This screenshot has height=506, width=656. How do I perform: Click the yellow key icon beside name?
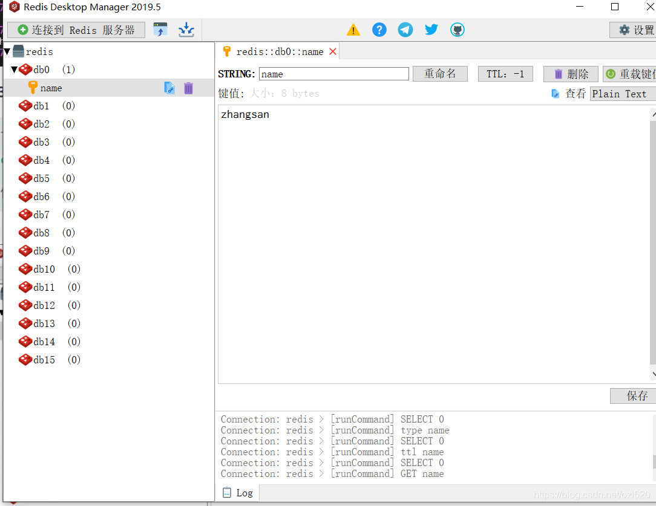(x=33, y=88)
